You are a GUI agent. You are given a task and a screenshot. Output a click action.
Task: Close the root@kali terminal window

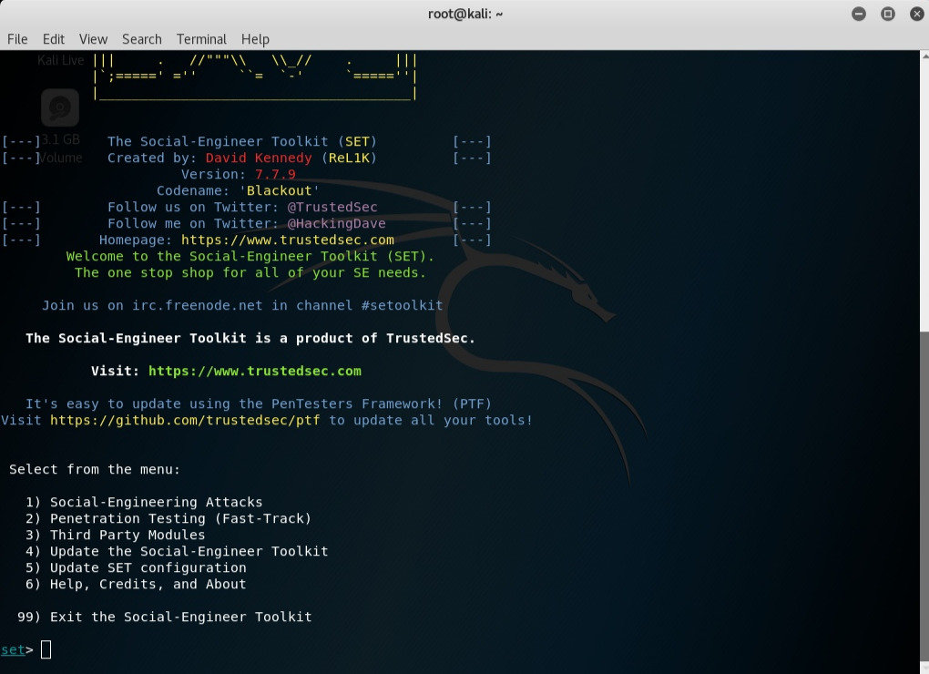(916, 14)
